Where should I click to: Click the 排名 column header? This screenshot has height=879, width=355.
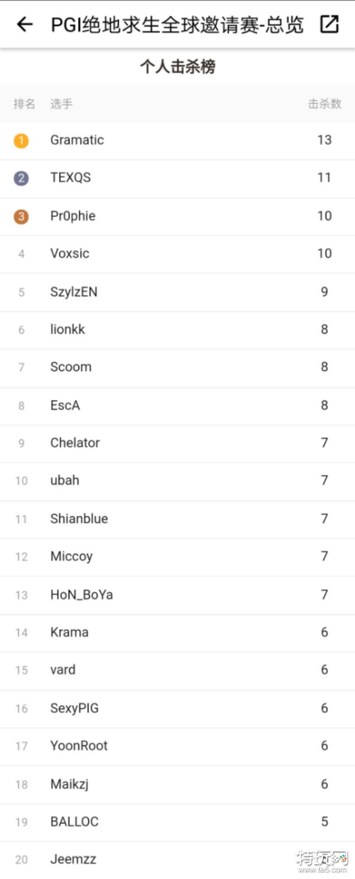pyautogui.click(x=24, y=104)
